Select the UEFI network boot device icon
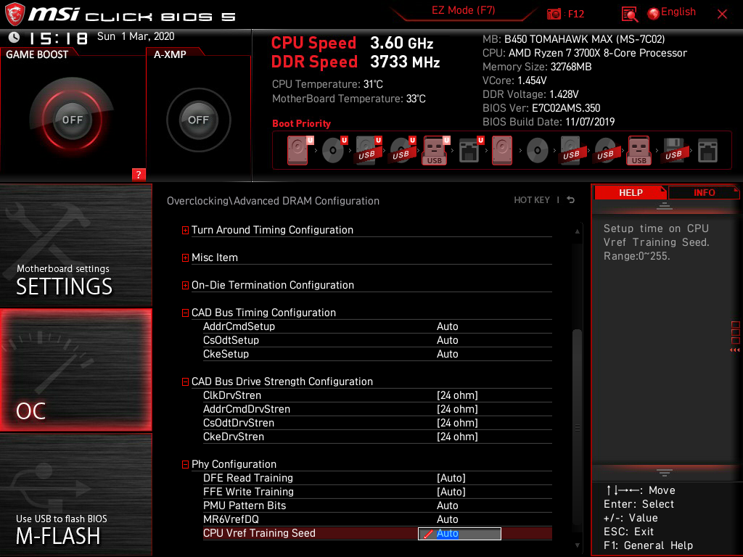Viewport: 743px width, 557px height. (471, 151)
